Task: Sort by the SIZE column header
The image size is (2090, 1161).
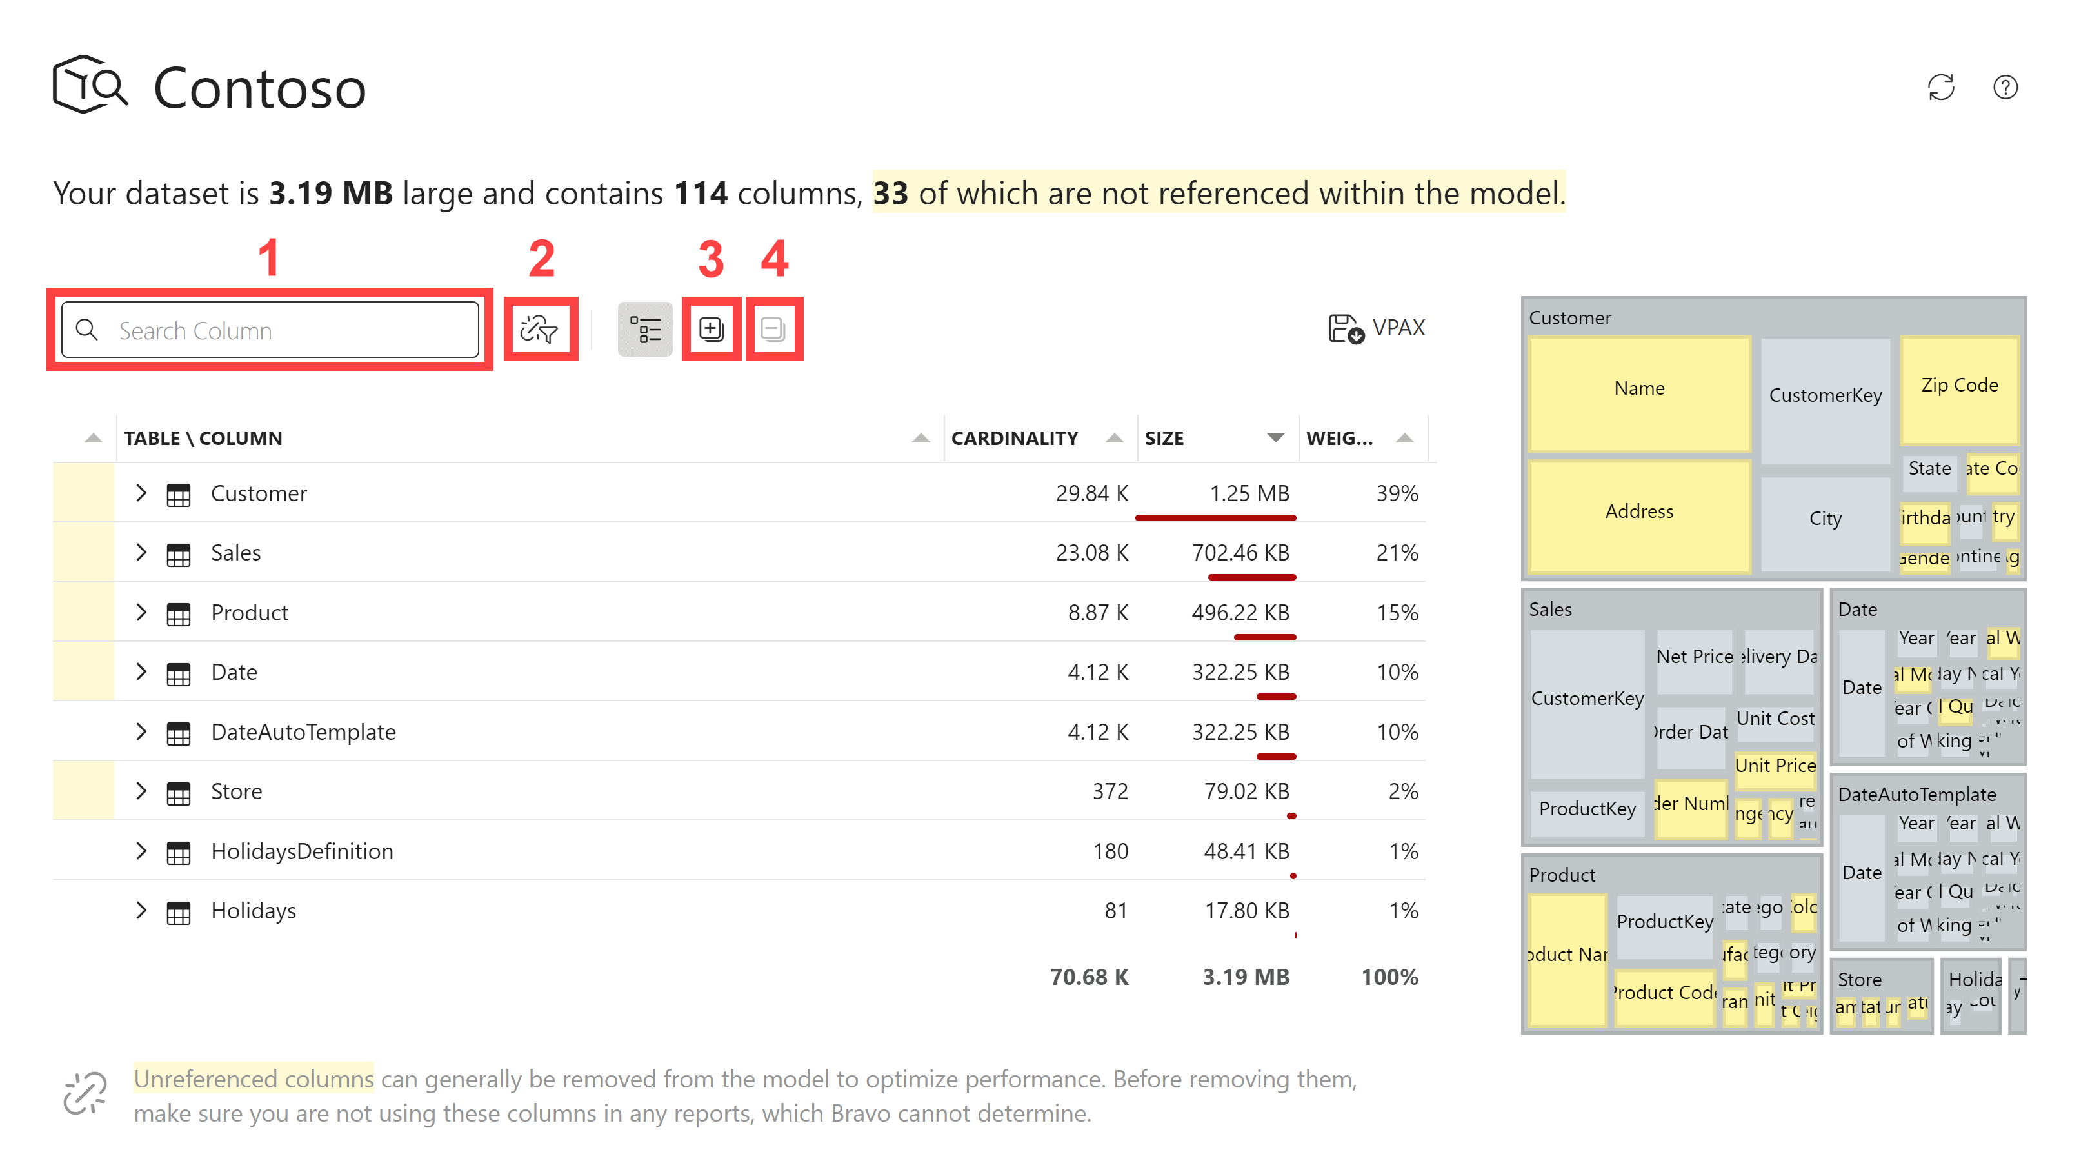Action: pyautogui.click(x=1164, y=438)
